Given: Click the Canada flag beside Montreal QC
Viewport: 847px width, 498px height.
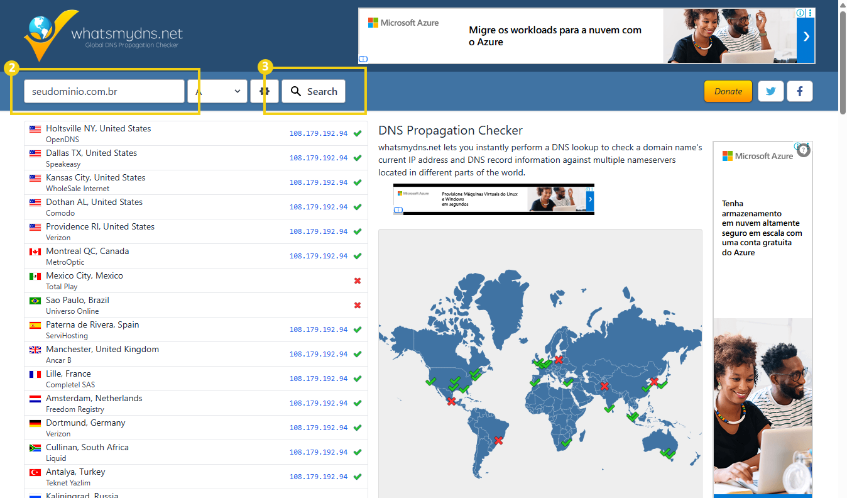Looking at the screenshot, I should click(x=35, y=252).
